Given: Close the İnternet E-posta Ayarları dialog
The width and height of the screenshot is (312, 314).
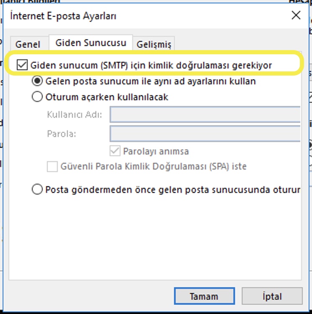Looking at the screenshot, I should coord(296,15).
